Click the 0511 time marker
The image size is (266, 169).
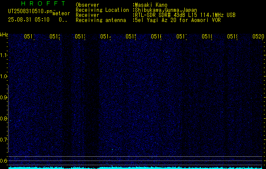click(x=29, y=36)
